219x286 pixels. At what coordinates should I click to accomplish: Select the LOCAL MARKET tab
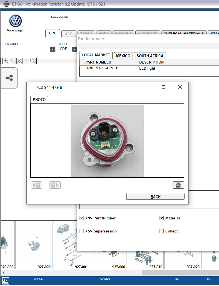(96, 55)
